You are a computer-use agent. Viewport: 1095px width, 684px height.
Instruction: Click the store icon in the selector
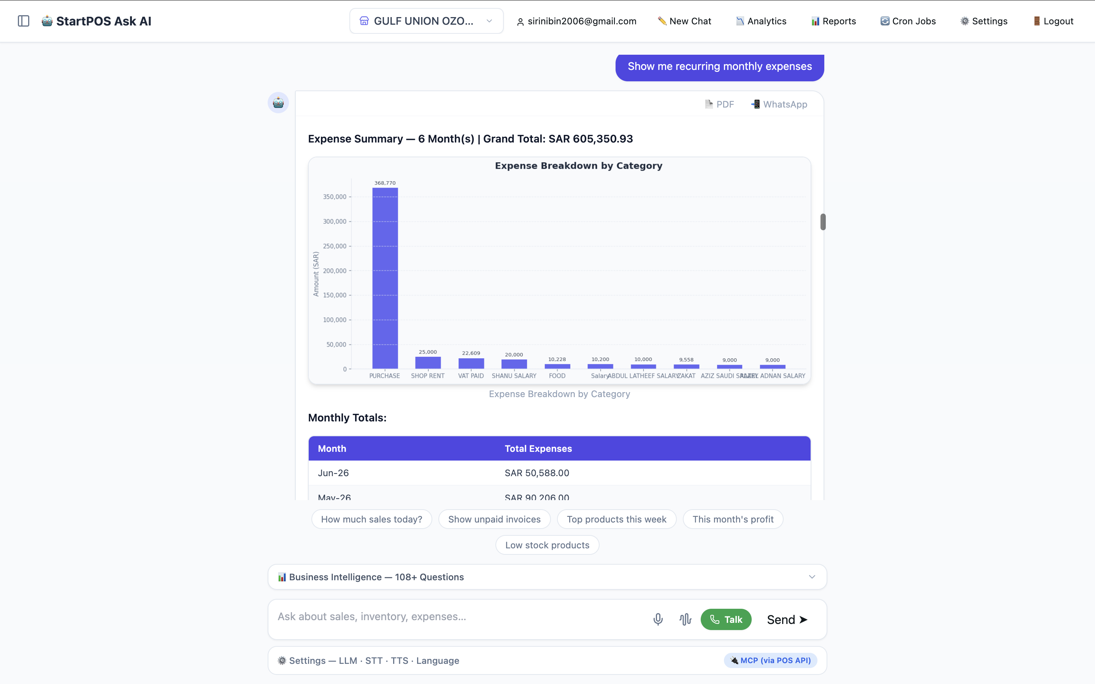[364, 21]
